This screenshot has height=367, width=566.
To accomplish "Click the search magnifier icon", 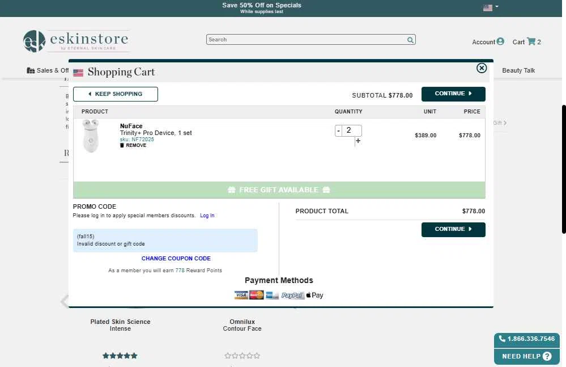I will pyautogui.click(x=410, y=40).
